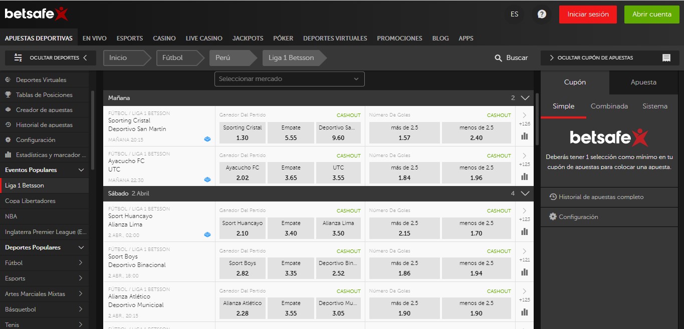
Task: Select the Sistema bet type tab
Action: click(655, 106)
